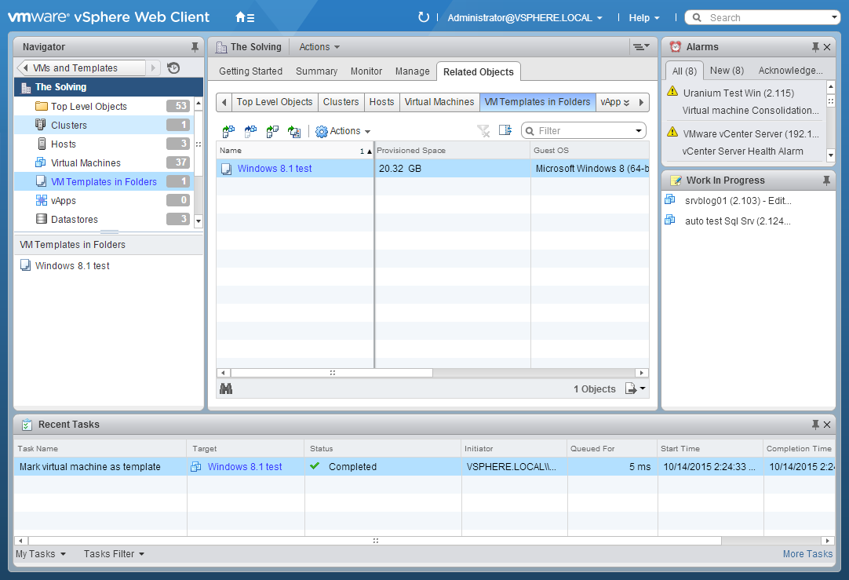Screen dimensions: 849x580
Task: Show the New (8) alarms tab
Action: pyautogui.click(x=727, y=71)
